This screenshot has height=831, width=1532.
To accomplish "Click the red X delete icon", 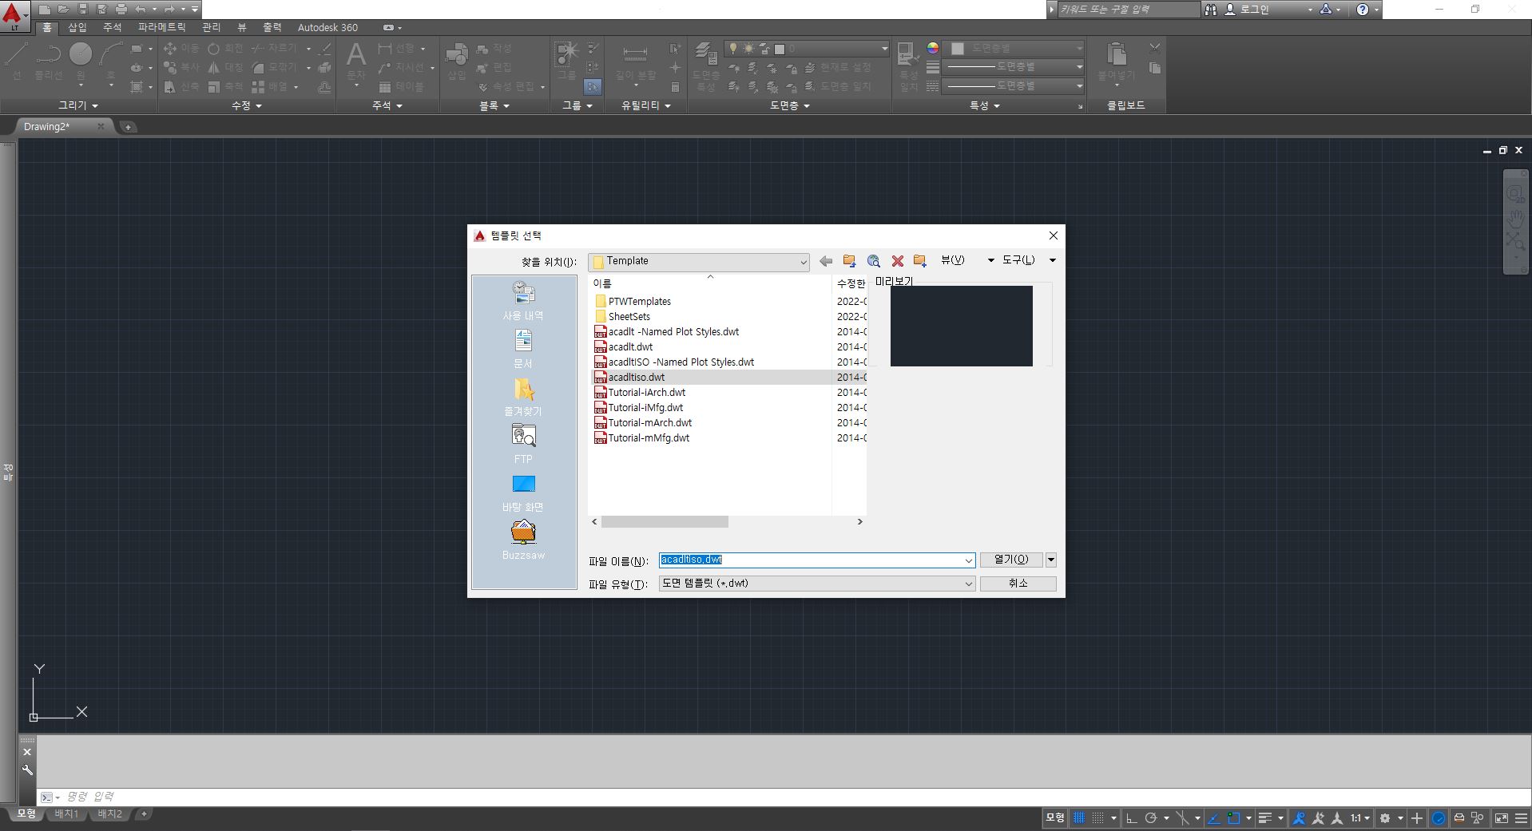I will [x=897, y=261].
